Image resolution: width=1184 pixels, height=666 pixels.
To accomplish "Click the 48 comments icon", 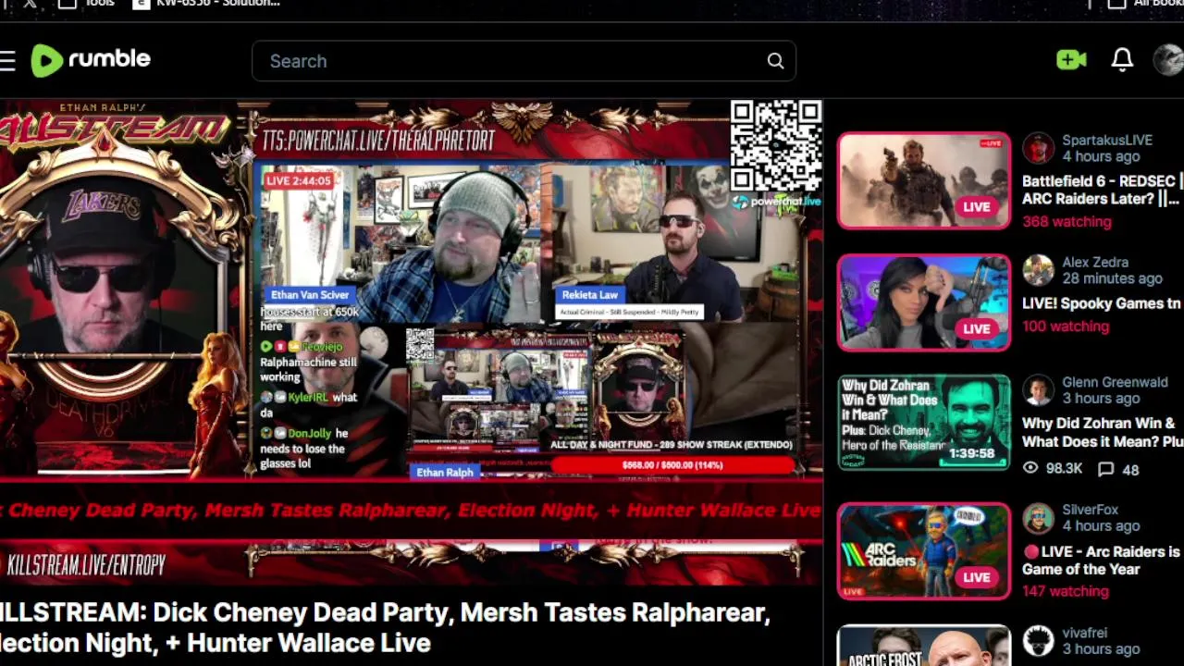I will [x=1105, y=469].
